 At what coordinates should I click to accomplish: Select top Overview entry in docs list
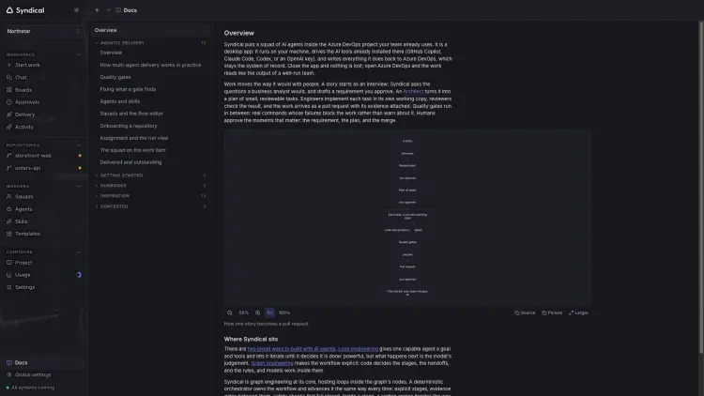[150, 30]
